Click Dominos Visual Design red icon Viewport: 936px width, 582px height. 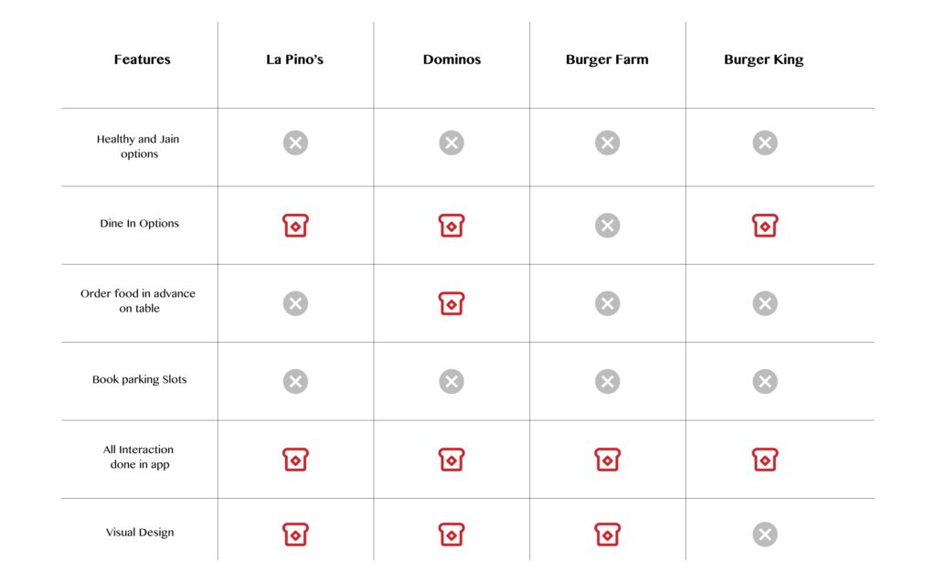[x=452, y=534]
